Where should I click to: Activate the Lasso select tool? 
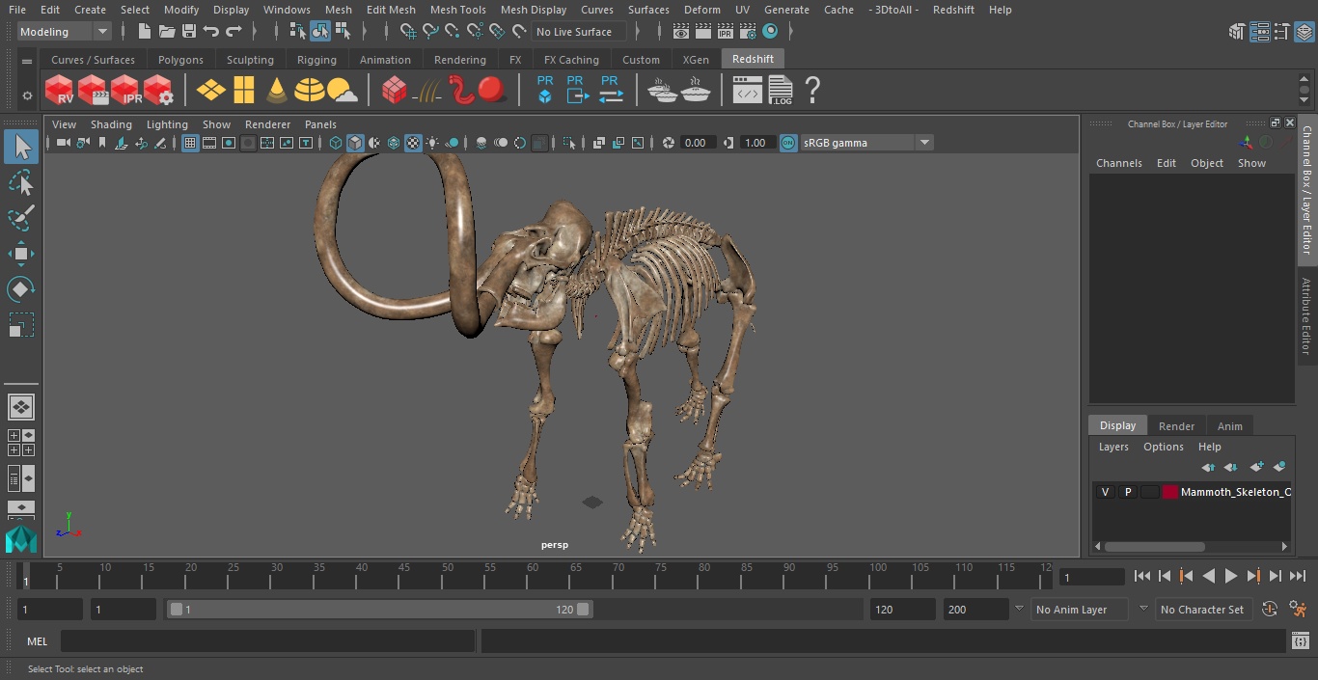tap(21, 182)
